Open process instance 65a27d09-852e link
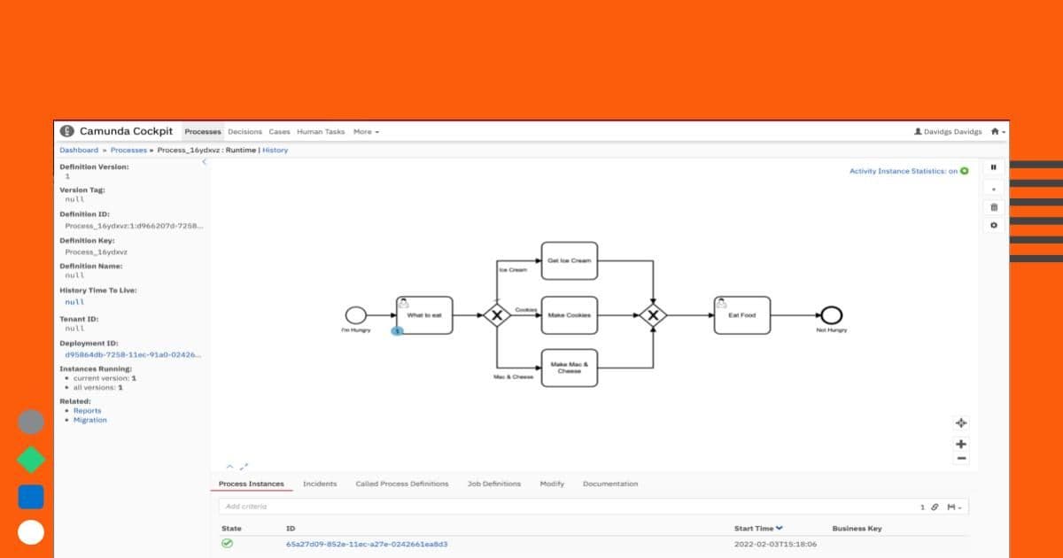This screenshot has width=1063, height=558. 367,544
